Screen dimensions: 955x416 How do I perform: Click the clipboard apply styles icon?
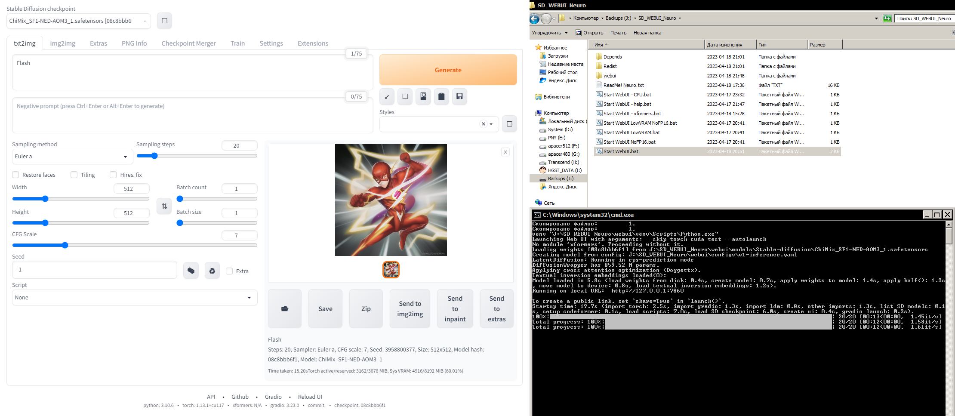(x=441, y=97)
